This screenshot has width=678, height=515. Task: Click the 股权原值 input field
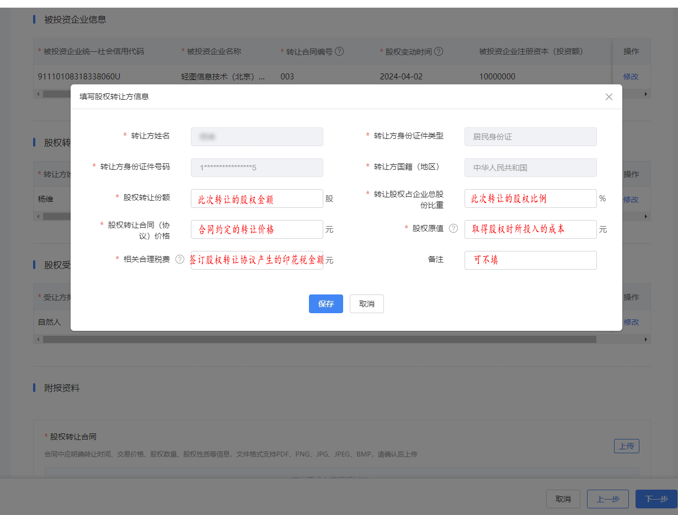531,229
